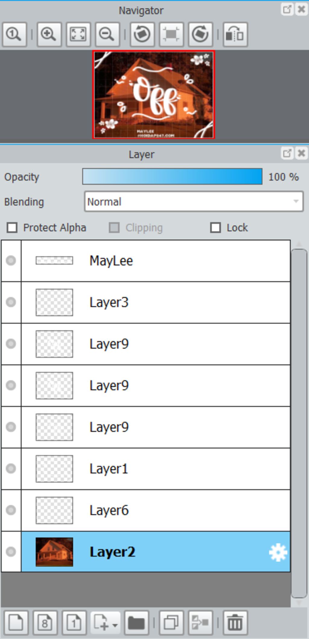Viewport: 309px width, 639px height.
Task: Enable the Protect Alpha checkbox
Action: pyautogui.click(x=12, y=228)
